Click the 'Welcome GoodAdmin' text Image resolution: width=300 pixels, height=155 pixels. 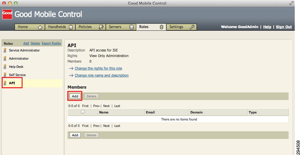click(x=239, y=27)
